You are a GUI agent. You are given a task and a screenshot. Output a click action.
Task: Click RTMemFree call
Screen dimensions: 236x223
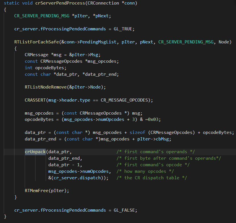tap(36, 191)
